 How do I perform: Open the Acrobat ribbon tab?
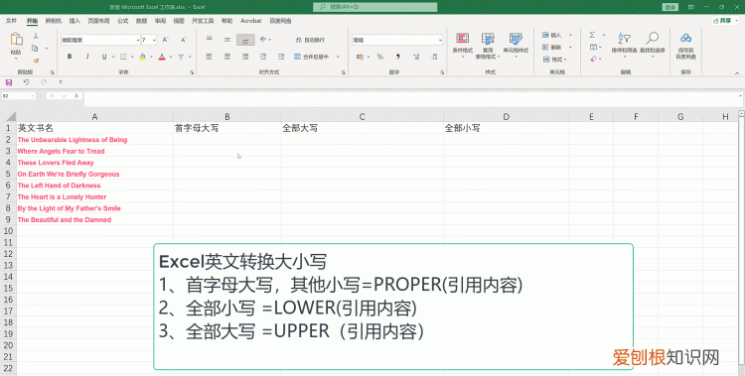[251, 21]
